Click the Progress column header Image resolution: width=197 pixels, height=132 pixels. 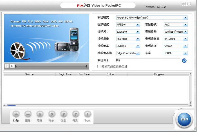158,74
